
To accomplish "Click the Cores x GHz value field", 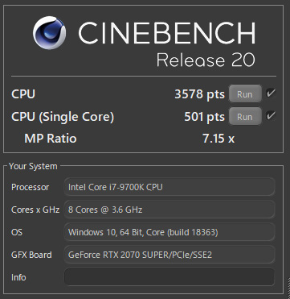I will click(170, 210).
